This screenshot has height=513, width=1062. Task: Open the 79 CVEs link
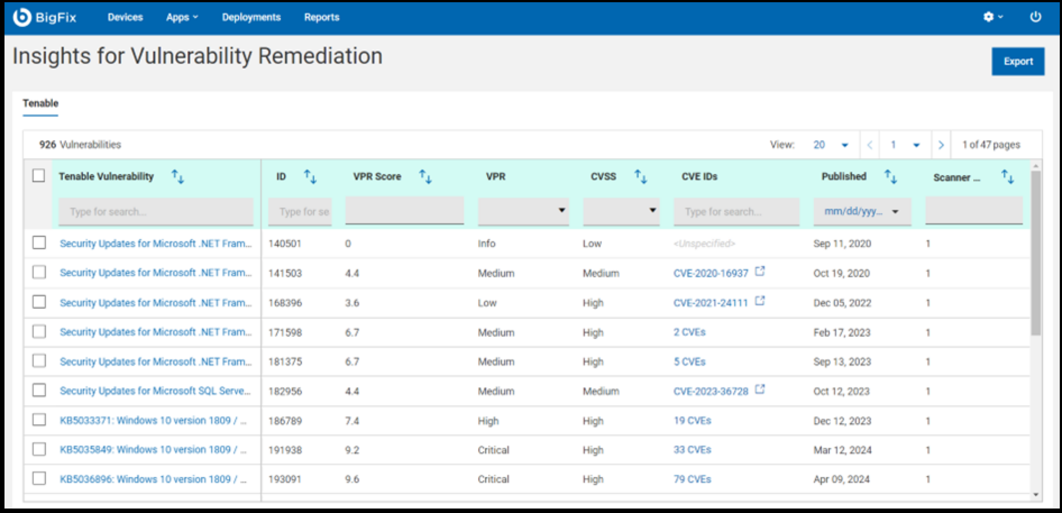[x=692, y=479]
